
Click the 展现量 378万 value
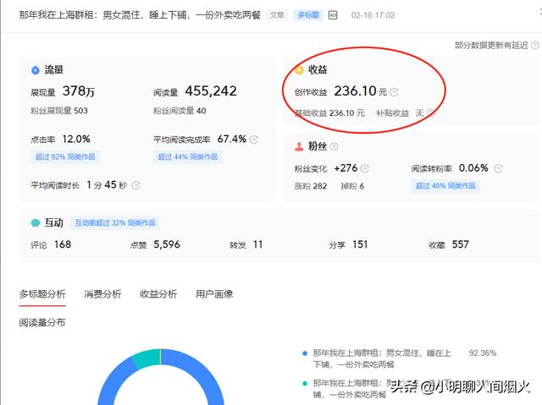(x=79, y=91)
